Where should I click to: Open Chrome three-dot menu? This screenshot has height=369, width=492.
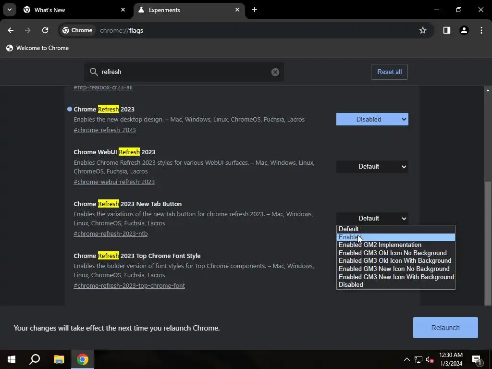point(481,30)
